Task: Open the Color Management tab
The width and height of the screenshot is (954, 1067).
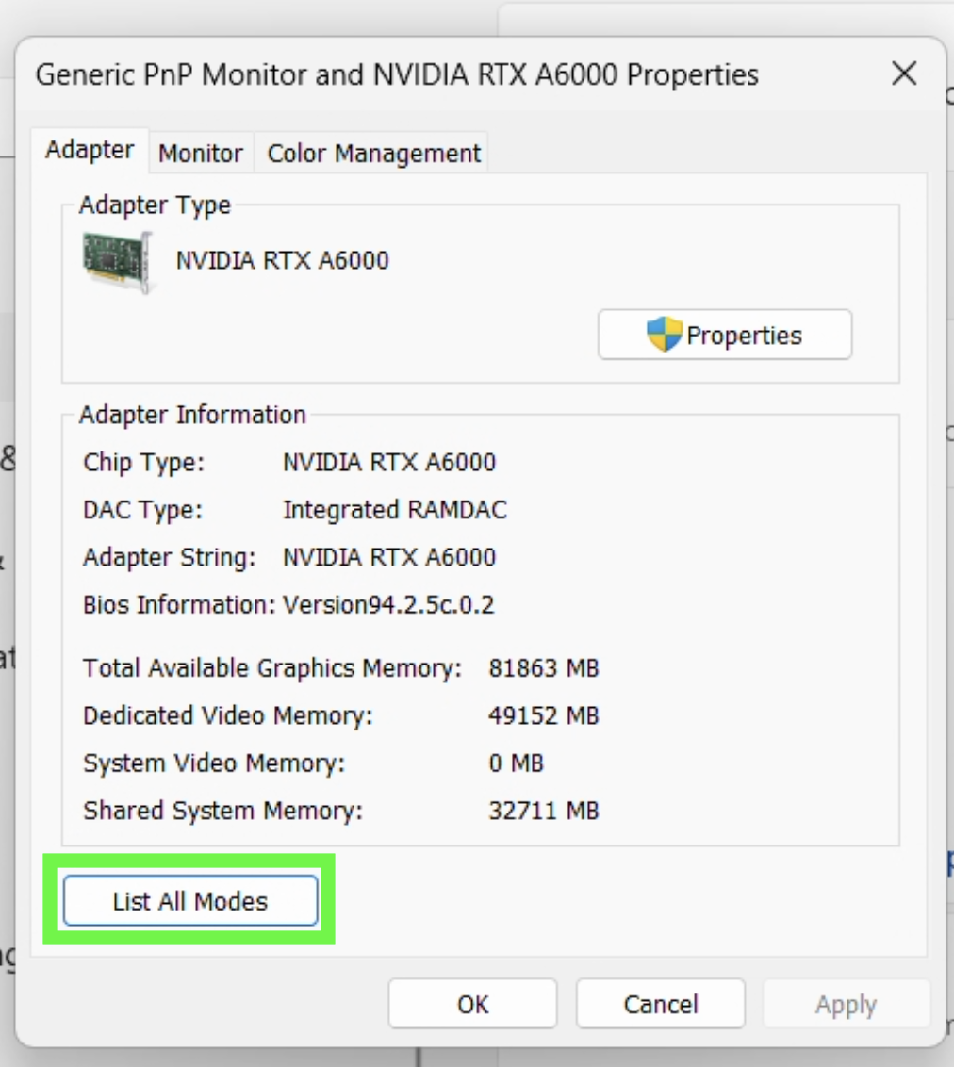Action: tap(373, 154)
